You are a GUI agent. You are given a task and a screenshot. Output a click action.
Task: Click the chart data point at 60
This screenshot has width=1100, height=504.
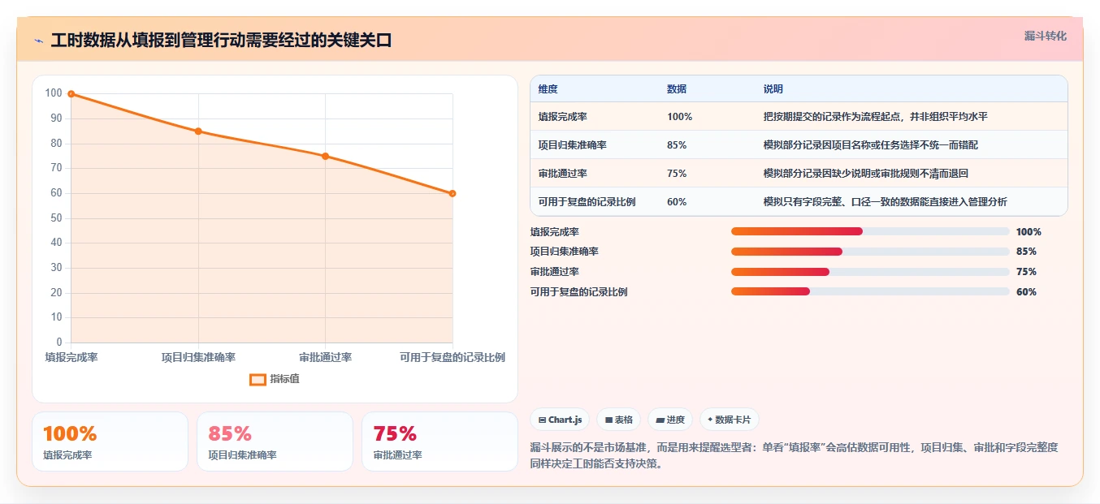(453, 193)
